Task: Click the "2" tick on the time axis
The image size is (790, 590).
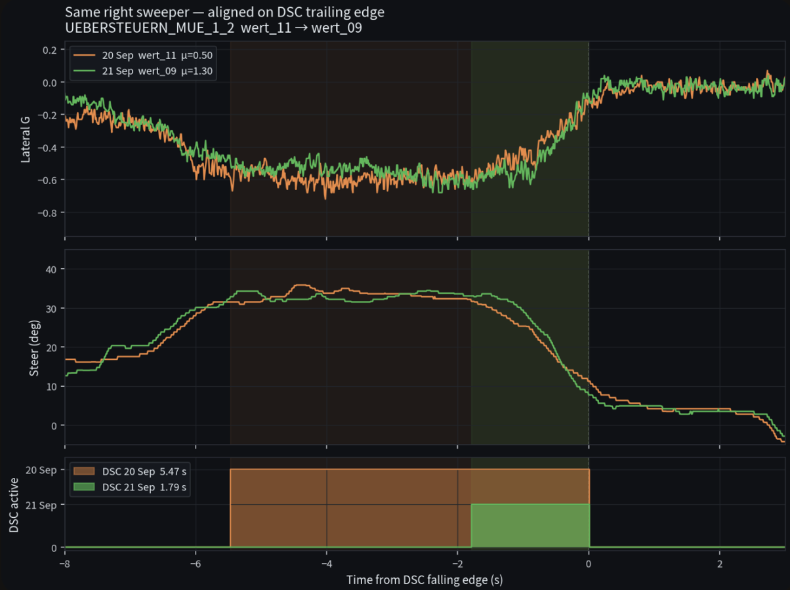Action: click(x=720, y=564)
